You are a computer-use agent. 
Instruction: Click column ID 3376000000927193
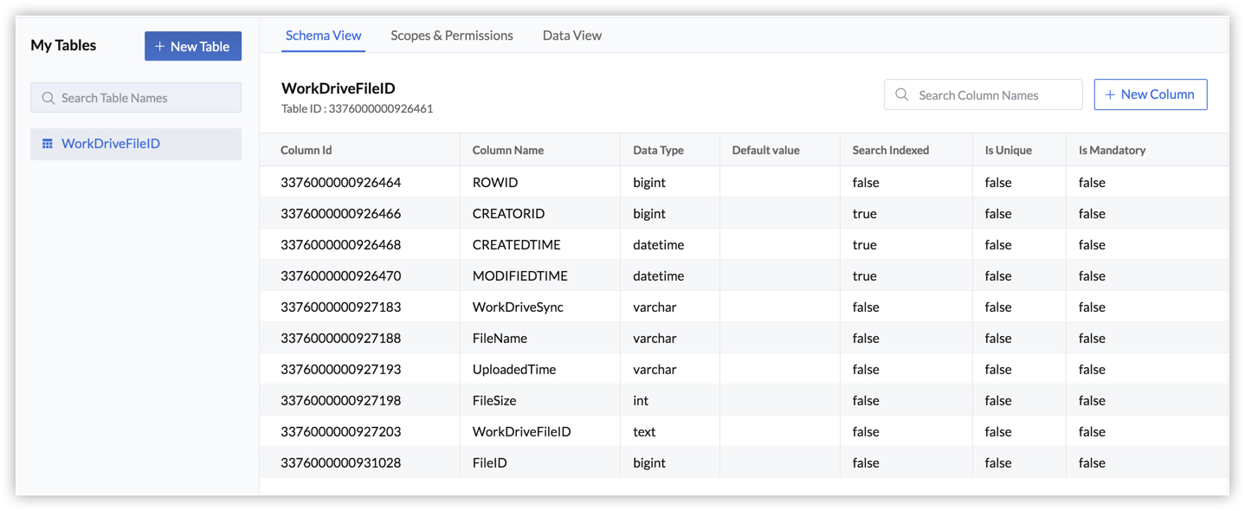(x=341, y=369)
